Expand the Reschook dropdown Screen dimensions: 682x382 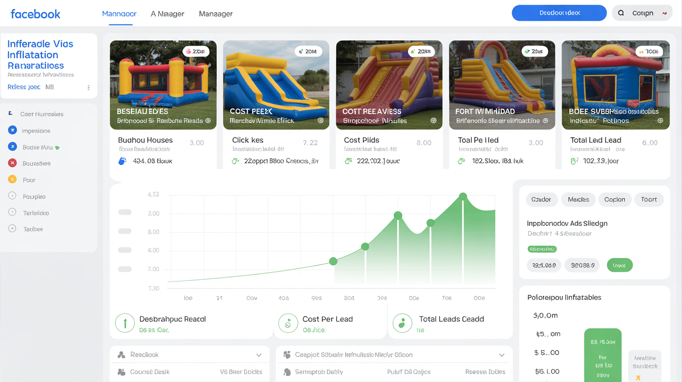click(259, 354)
